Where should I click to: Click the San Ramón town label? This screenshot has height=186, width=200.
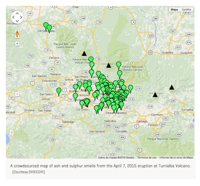(x=39, y=76)
